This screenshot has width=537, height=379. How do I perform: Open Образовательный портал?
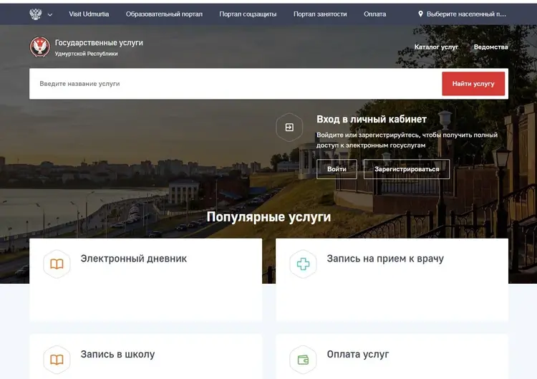(x=164, y=14)
